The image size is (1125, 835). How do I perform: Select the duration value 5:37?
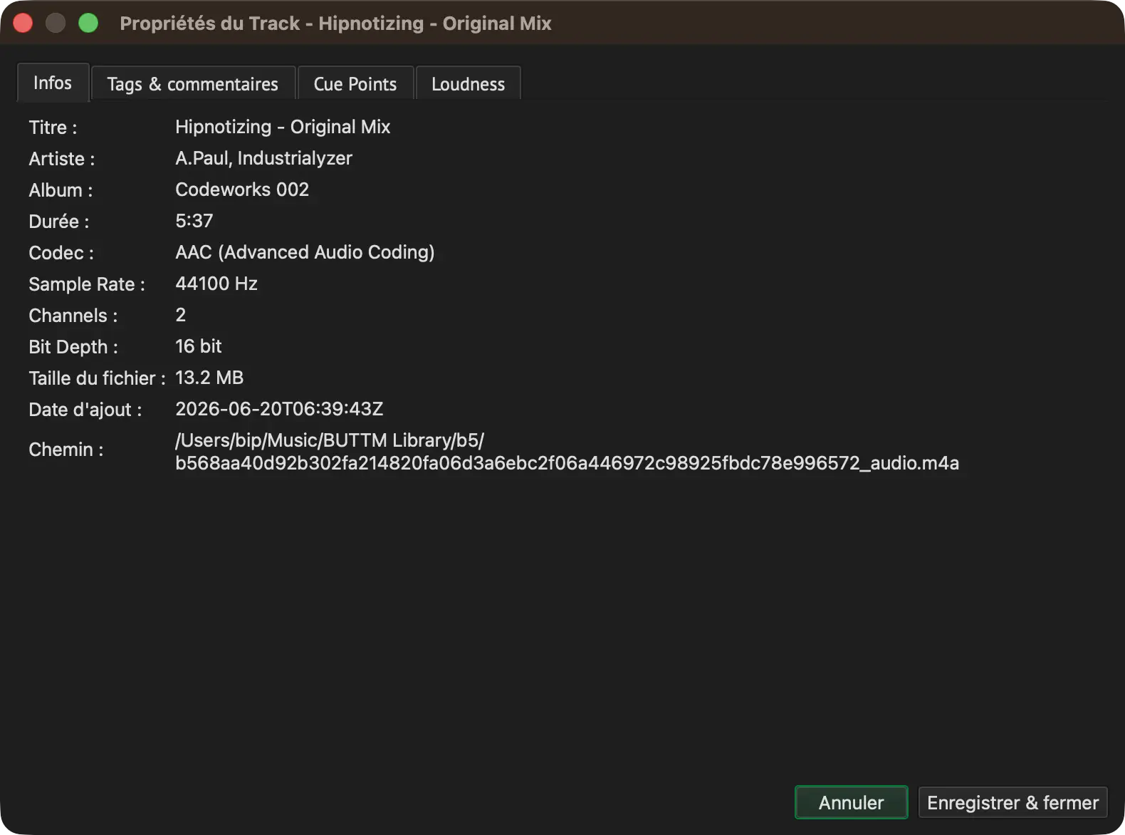tap(194, 221)
